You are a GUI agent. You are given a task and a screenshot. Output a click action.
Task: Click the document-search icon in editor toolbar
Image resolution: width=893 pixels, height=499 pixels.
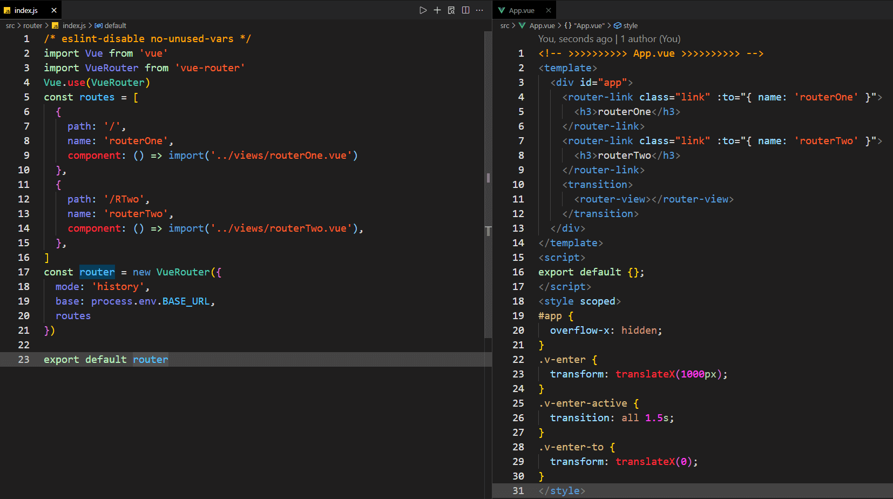click(451, 10)
